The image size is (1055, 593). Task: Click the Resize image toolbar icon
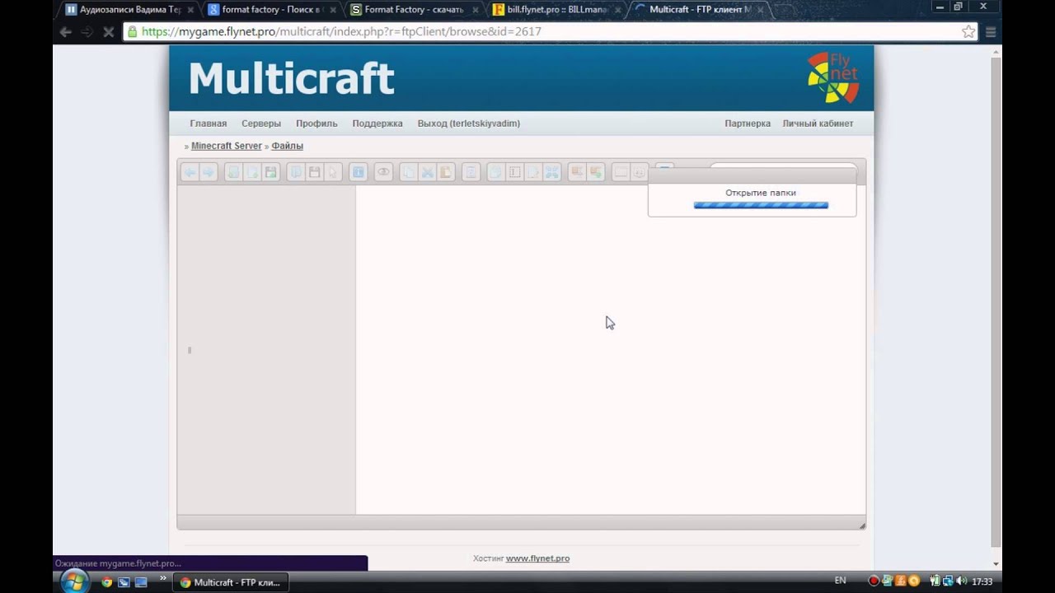(x=551, y=172)
